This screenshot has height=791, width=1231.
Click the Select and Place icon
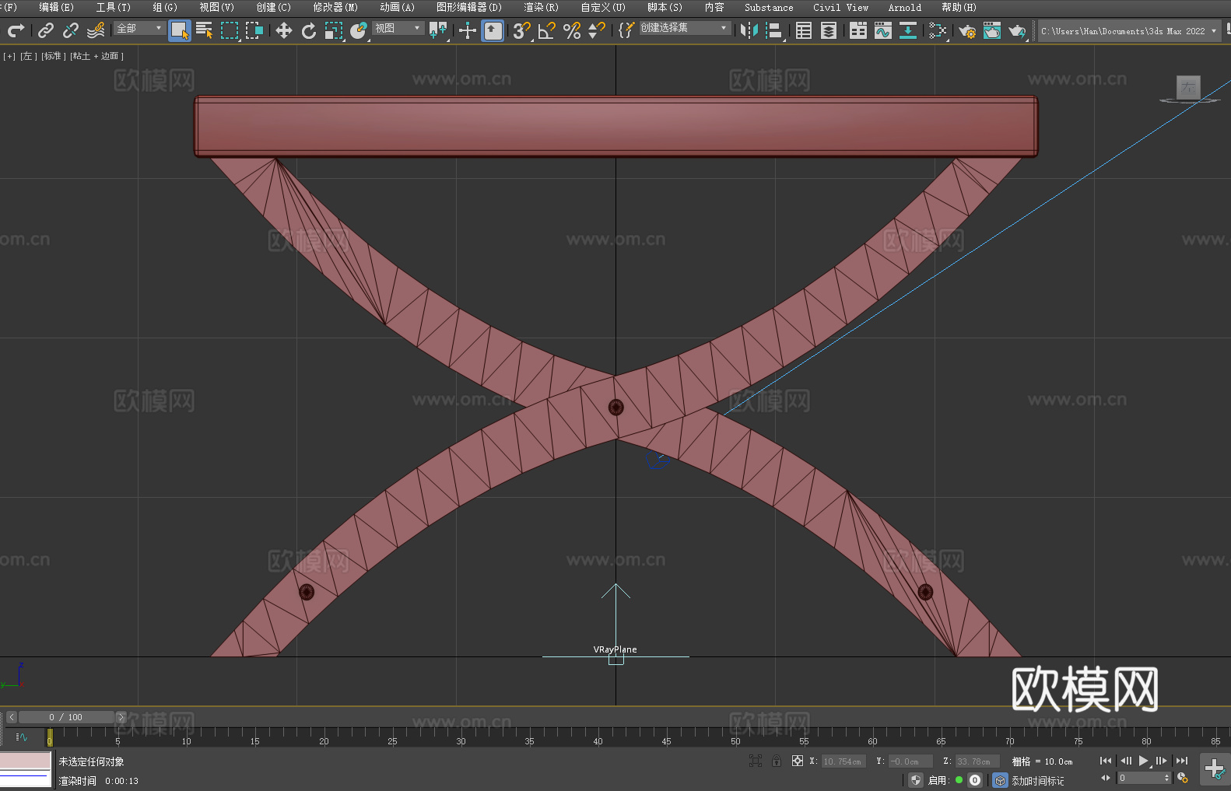tap(359, 30)
